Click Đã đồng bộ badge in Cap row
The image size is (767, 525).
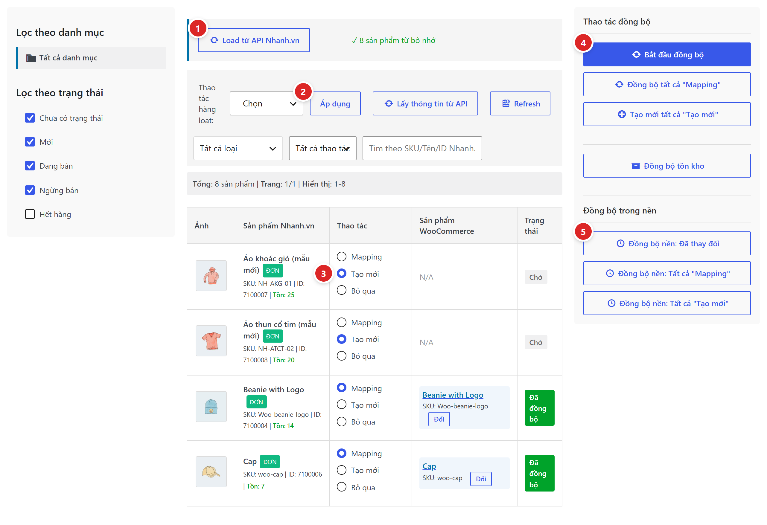[x=539, y=473]
